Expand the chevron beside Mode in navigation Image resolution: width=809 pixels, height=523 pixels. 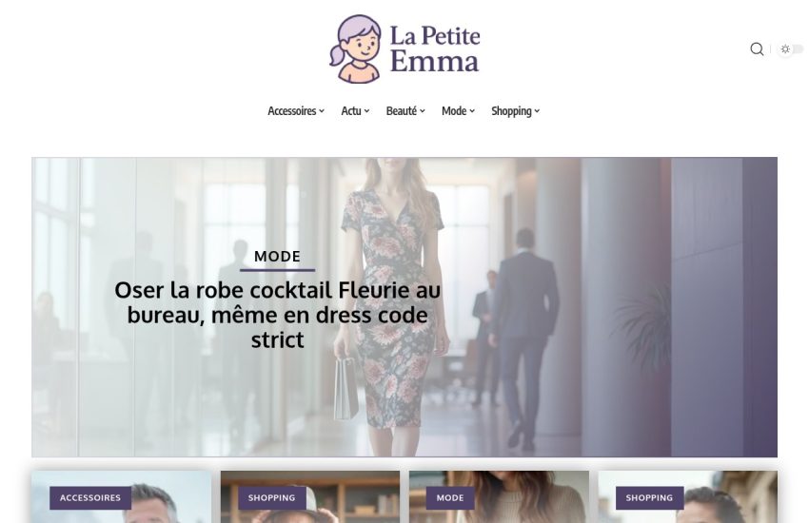click(x=472, y=111)
